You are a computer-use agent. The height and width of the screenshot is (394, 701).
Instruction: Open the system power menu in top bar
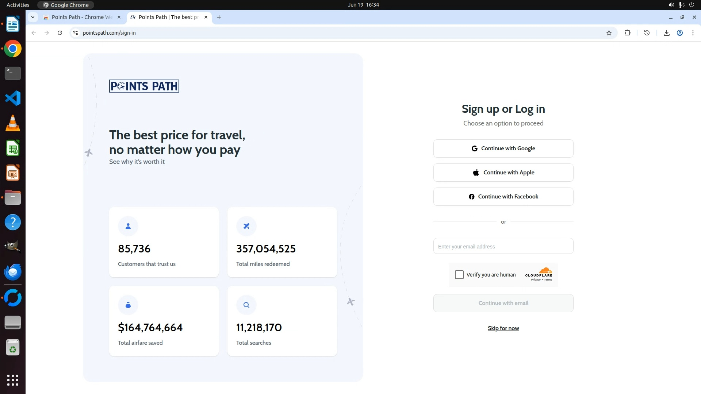coord(692,5)
